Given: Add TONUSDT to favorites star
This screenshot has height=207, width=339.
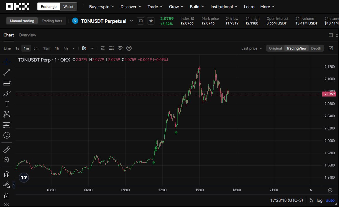Looking at the screenshot, I should 151,21.
